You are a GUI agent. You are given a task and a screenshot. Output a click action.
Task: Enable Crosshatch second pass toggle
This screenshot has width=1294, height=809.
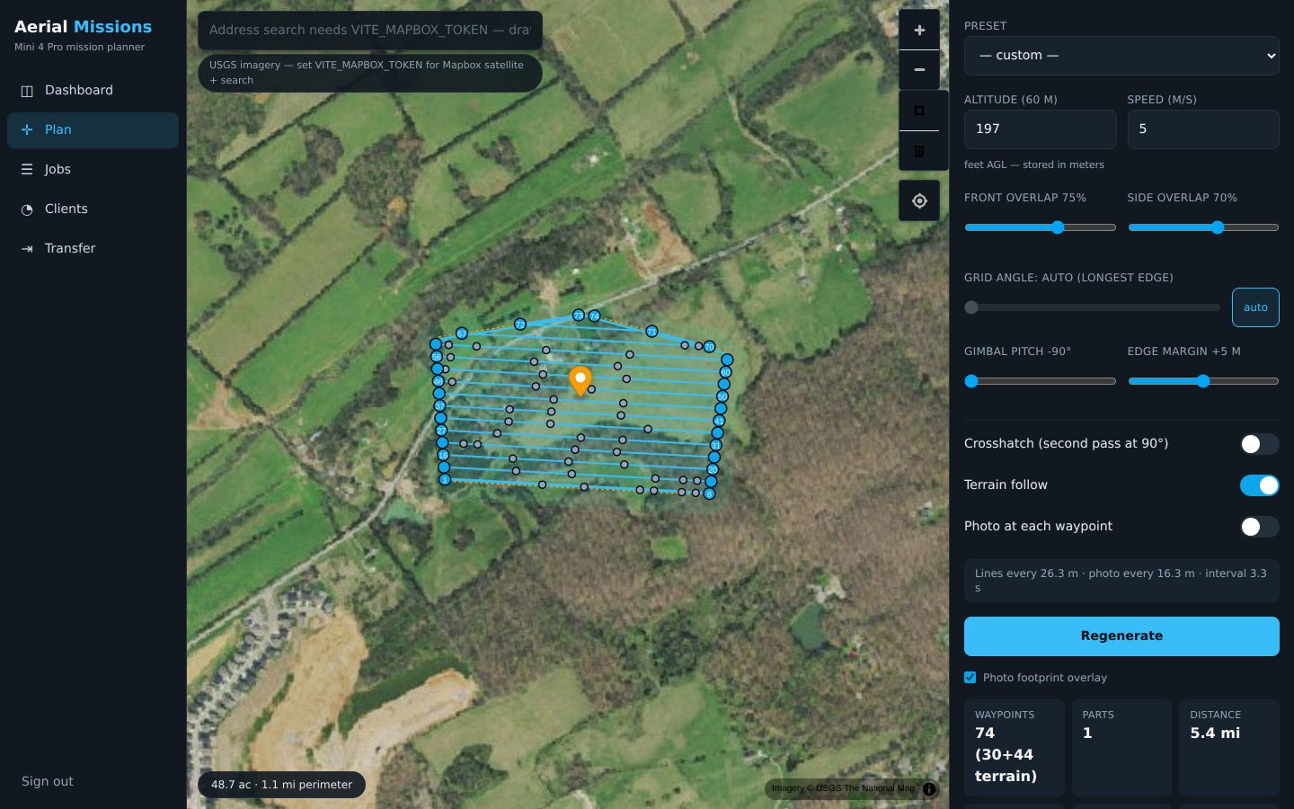coord(1259,444)
